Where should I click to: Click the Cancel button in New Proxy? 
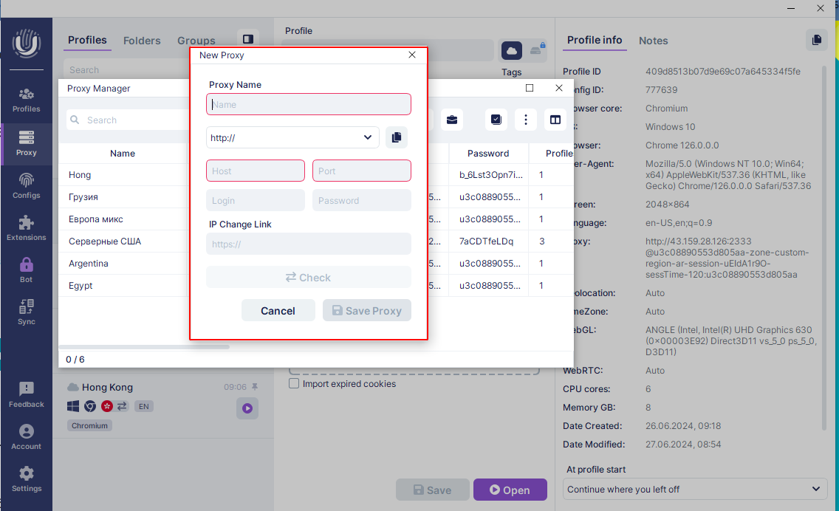tap(278, 311)
